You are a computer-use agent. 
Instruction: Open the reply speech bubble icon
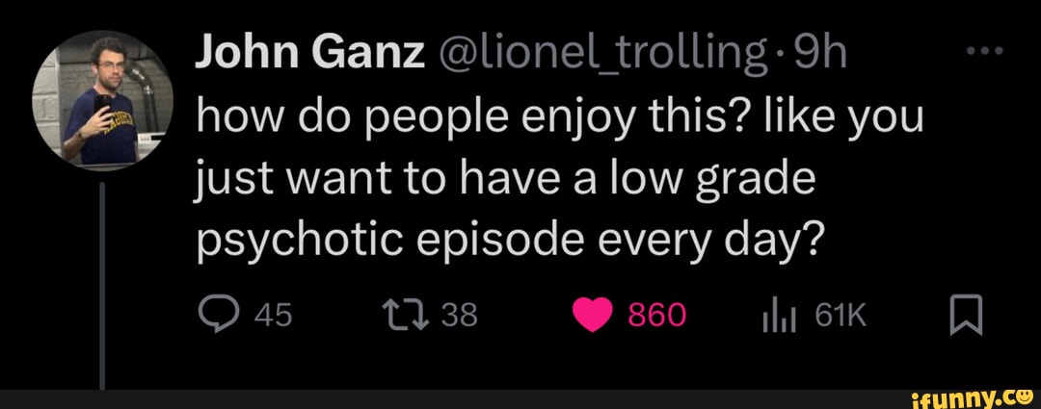point(217,315)
